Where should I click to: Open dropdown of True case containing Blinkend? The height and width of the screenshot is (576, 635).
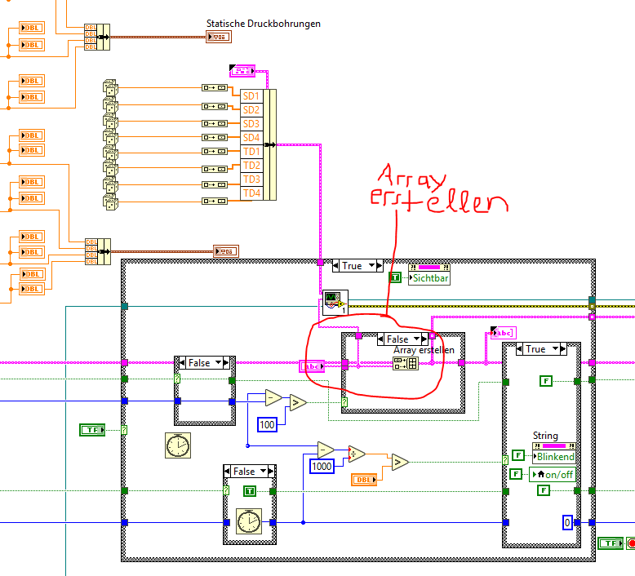pos(556,348)
